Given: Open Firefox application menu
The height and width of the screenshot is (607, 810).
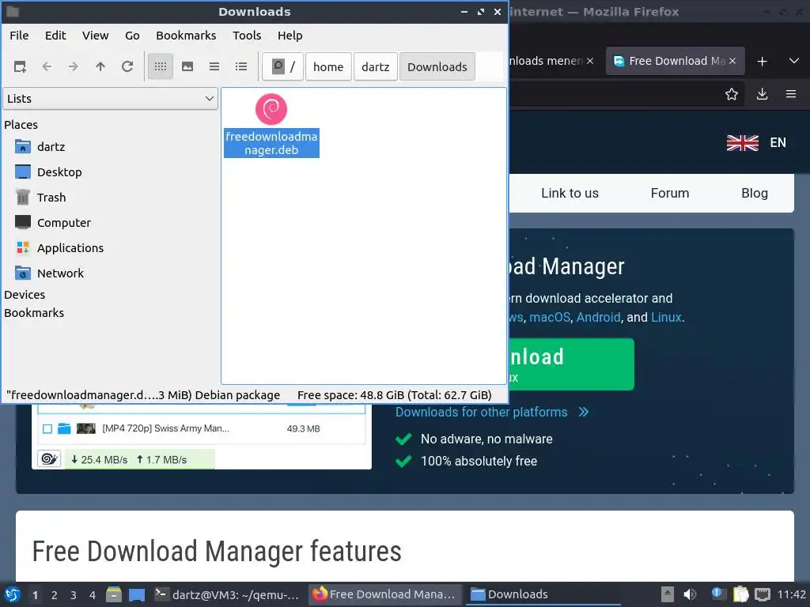Looking at the screenshot, I should (x=791, y=94).
